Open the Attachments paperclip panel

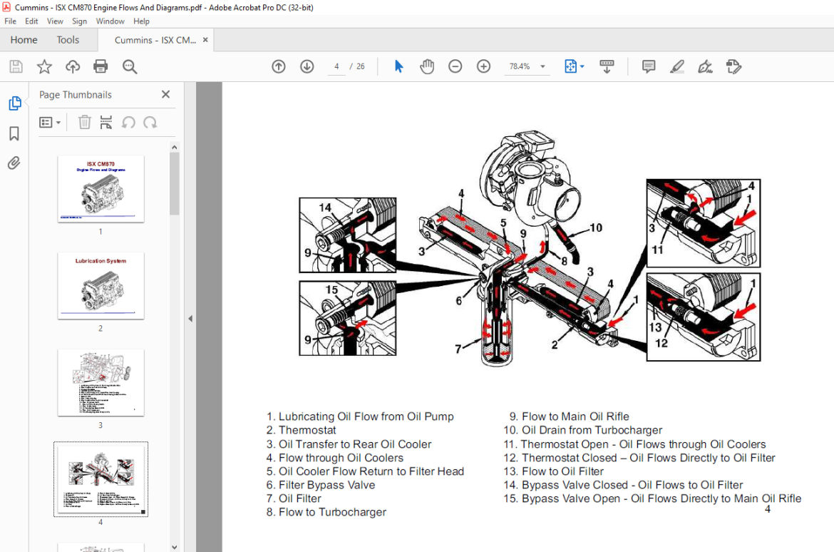pyautogui.click(x=14, y=163)
